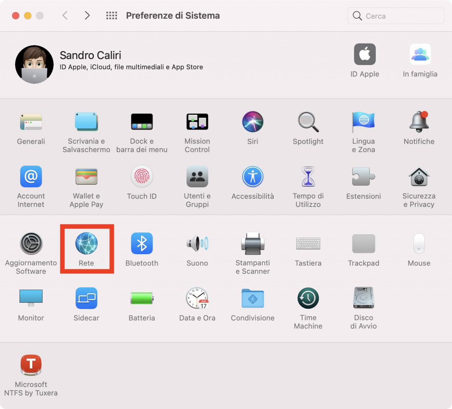
Task: Open Stampanti e Scanner settings
Action: point(252,244)
